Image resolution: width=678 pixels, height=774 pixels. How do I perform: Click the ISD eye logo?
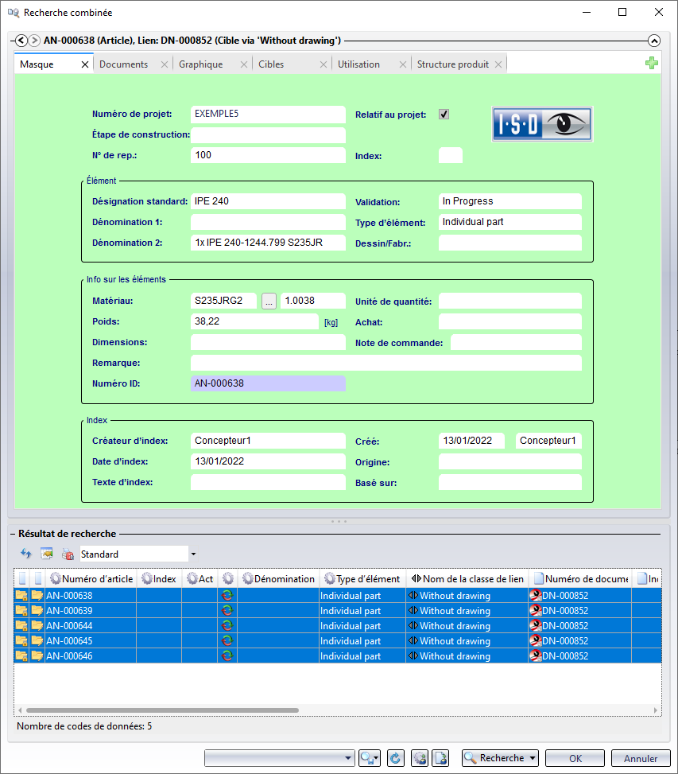[x=542, y=125]
